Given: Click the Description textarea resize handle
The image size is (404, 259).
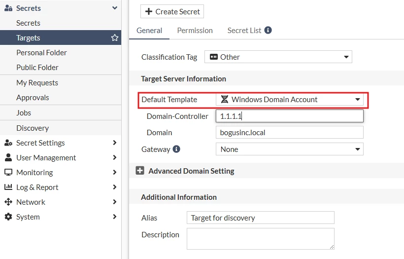Looking at the screenshot, I should tap(332, 247).
